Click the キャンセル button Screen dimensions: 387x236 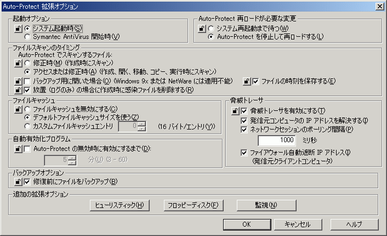coord(298,224)
